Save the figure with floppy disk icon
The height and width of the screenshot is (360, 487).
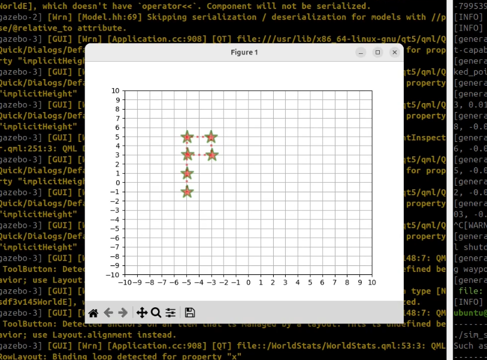[190, 313]
